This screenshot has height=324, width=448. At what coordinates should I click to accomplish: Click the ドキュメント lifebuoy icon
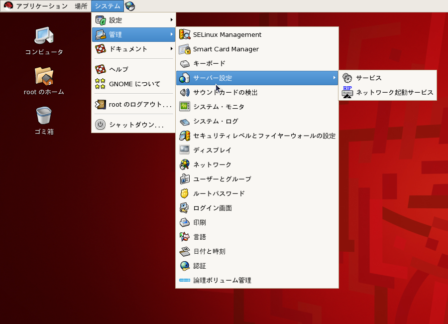[101, 49]
